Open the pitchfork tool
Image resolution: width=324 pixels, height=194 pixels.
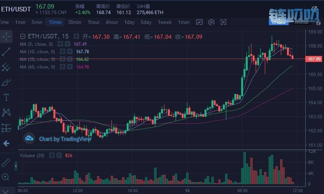pyautogui.click(x=6, y=67)
